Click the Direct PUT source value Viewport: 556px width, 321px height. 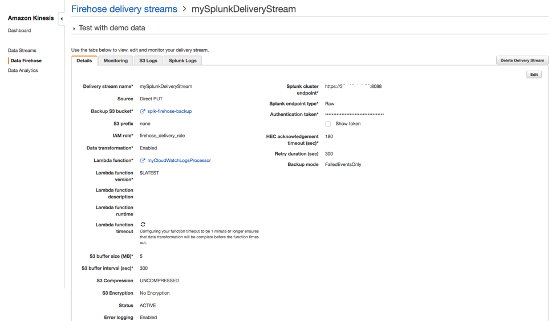(x=151, y=99)
